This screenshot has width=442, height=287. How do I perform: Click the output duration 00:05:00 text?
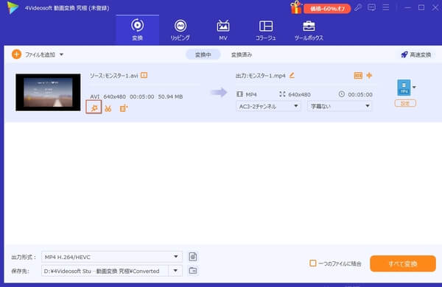(x=360, y=94)
